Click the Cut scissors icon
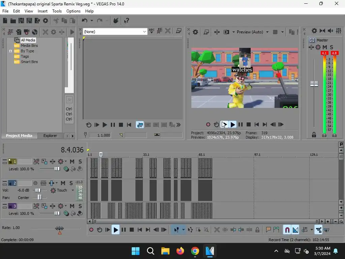 pos(56,21)
